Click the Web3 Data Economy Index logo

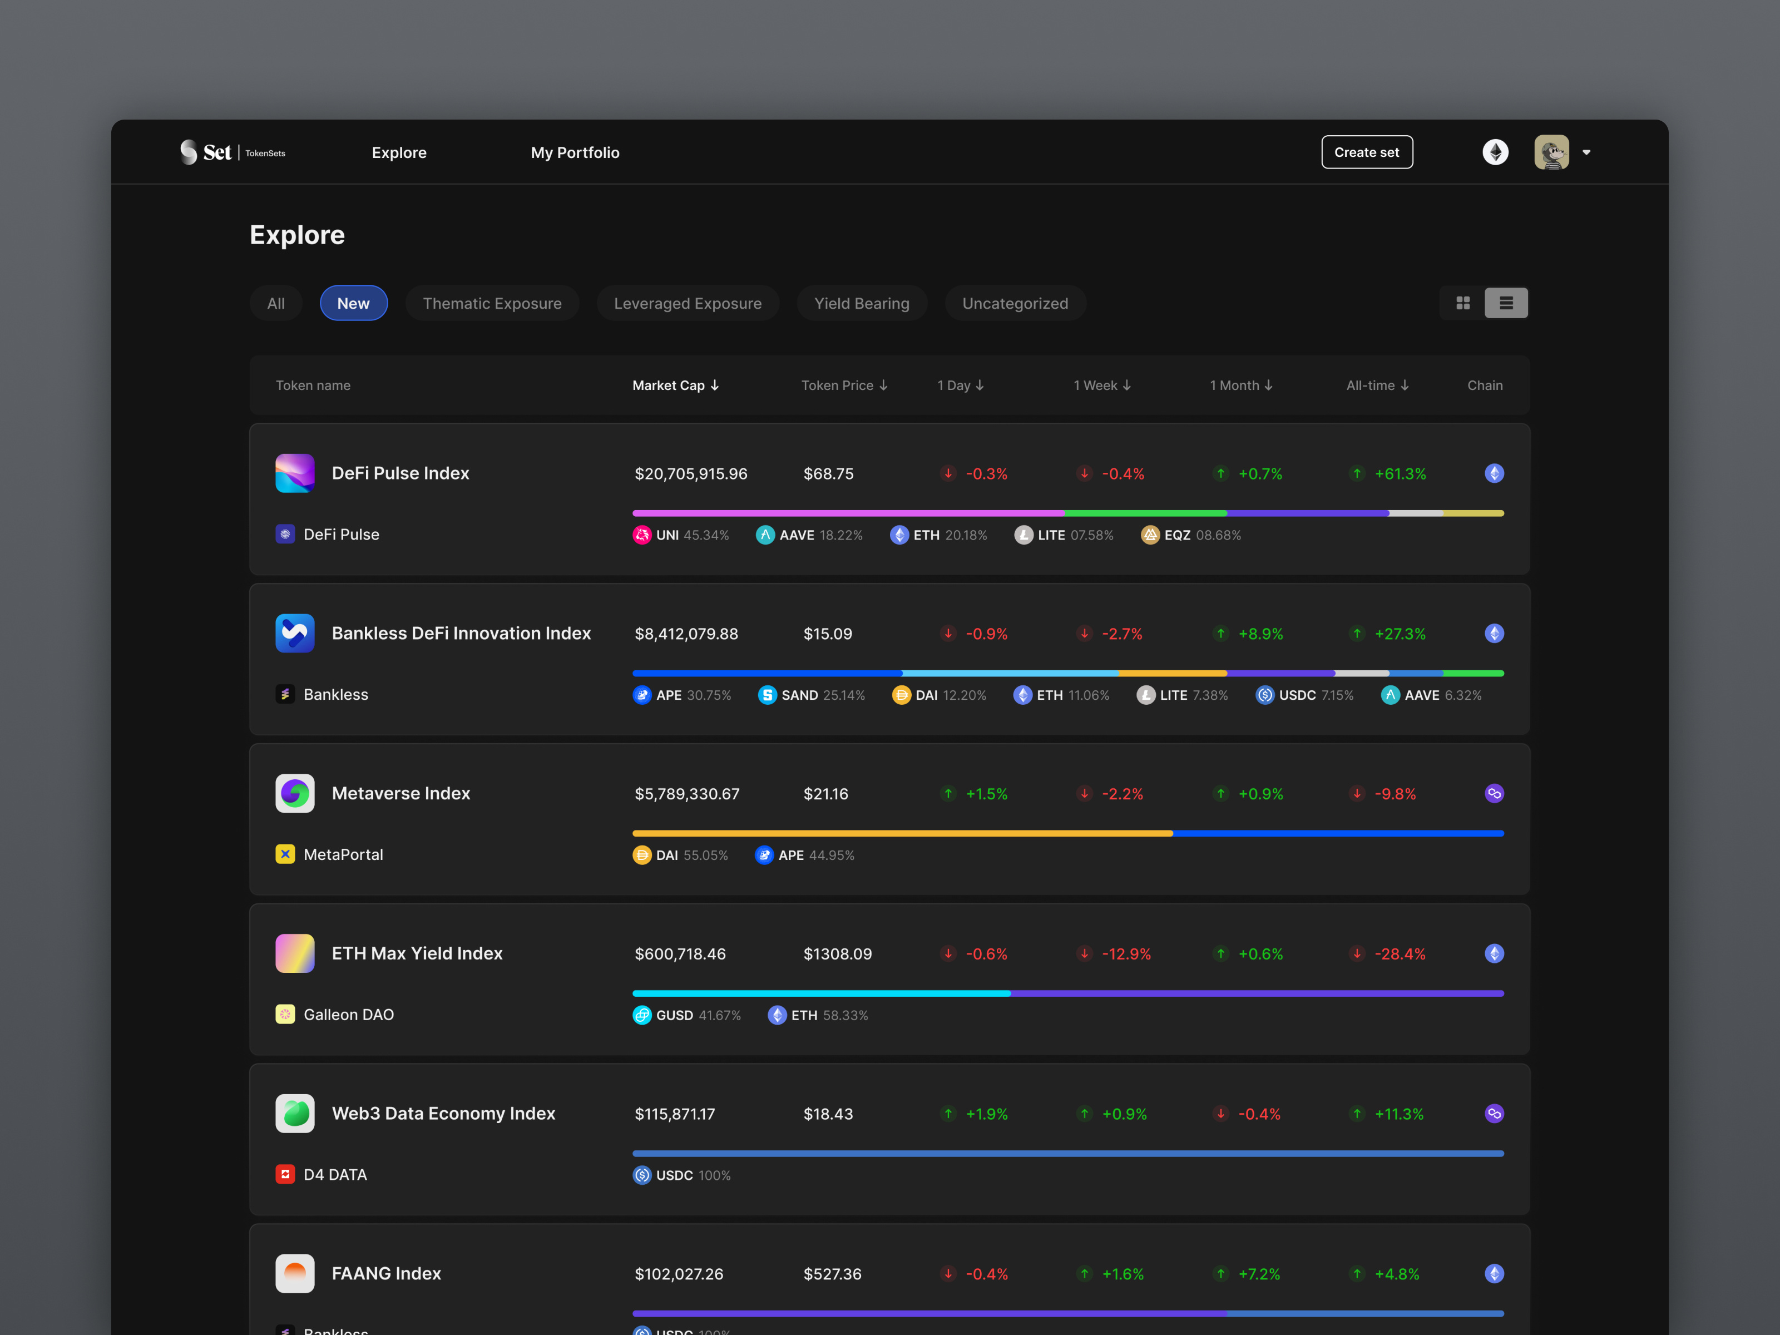pyautogui.click(x=295, y=1114)
